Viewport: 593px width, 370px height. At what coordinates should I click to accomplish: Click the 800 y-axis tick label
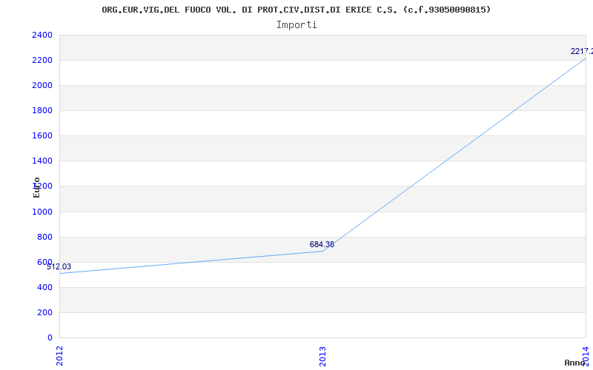[44, 237]
